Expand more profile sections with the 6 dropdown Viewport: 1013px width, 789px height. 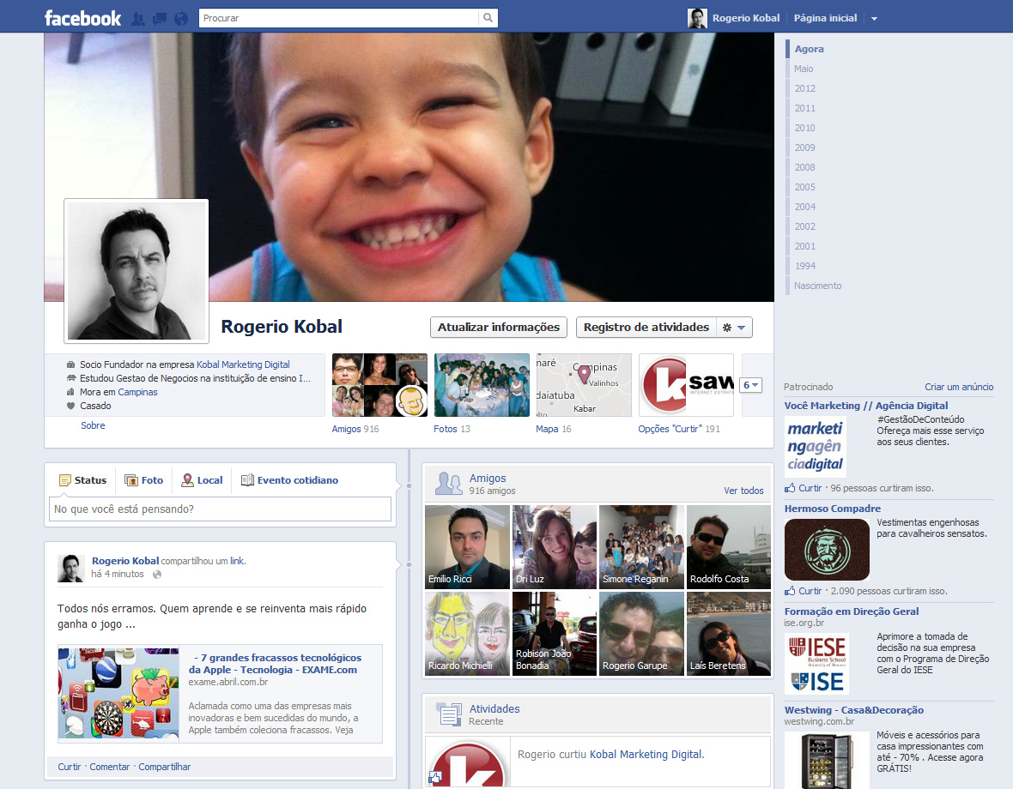pos(750,386)
